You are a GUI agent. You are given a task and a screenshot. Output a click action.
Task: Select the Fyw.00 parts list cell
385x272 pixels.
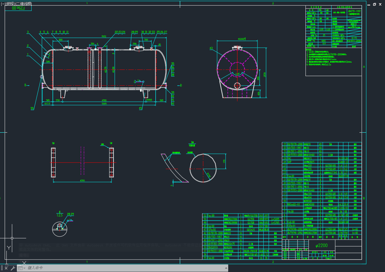click(291, 176)
